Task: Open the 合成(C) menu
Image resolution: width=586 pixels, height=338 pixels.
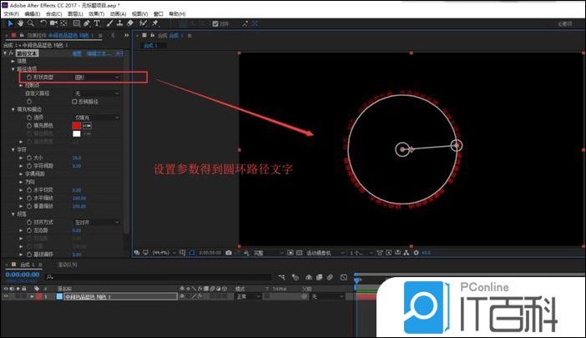Action: tap(53, 14)
